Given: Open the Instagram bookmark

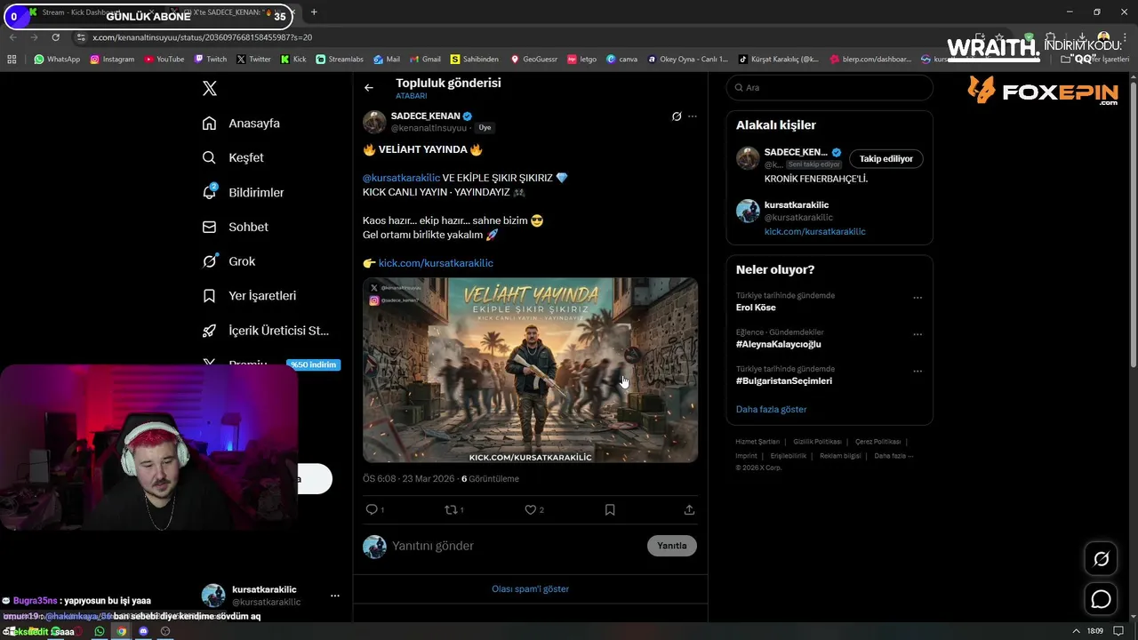Looking at the screenshot, I should click(x=112, y=60).
